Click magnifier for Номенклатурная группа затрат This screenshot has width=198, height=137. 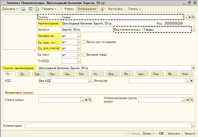(x=192, y=100)
